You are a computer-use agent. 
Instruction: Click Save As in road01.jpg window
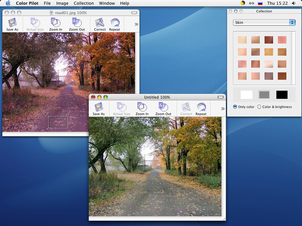click(x=12, y=24)
